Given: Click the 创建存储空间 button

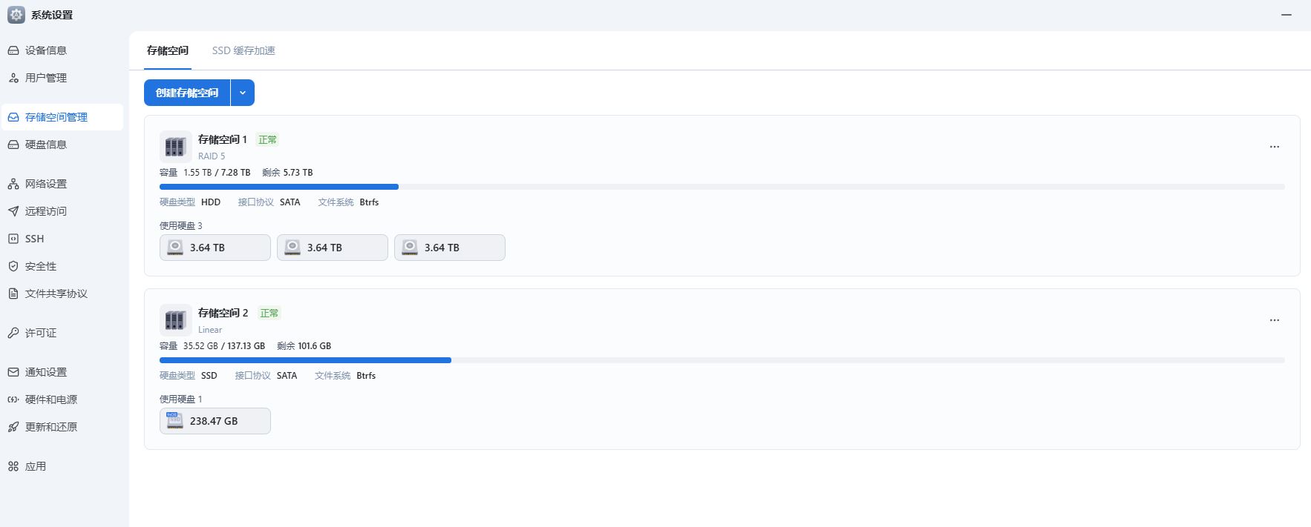Looking at the screenshot, I should coord(187,93).
